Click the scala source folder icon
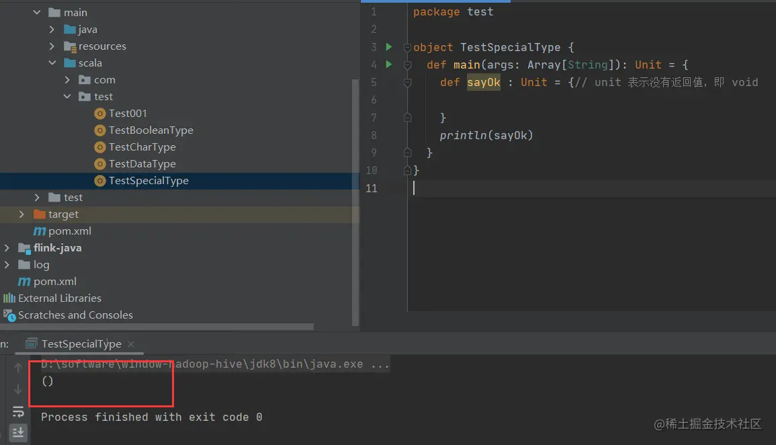Viewport: 776px width, 445px height. pos(70,63)
